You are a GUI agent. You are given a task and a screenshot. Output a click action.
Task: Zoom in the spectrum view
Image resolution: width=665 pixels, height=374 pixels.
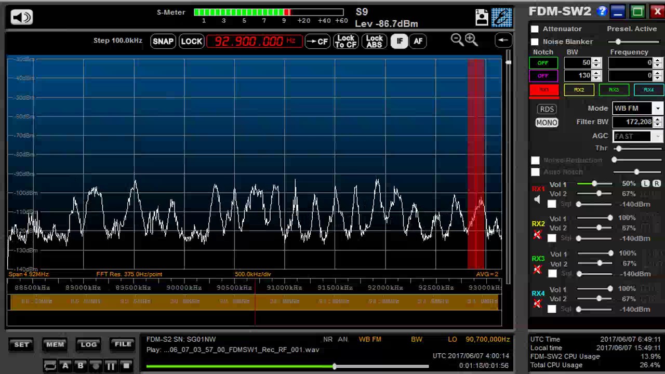tap(471, 40)
